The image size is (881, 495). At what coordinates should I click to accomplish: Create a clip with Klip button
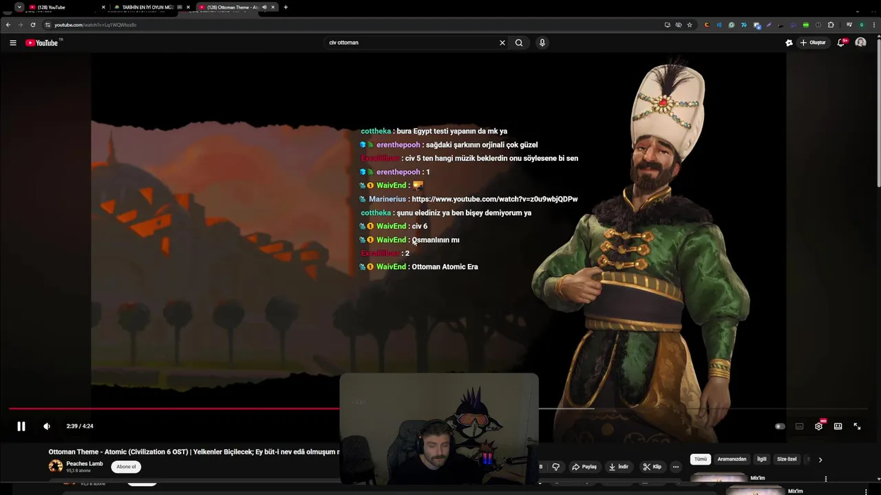tap(652, 467)
